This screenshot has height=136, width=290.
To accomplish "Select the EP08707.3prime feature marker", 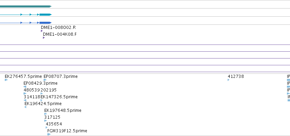I will [x=45, y=80].
